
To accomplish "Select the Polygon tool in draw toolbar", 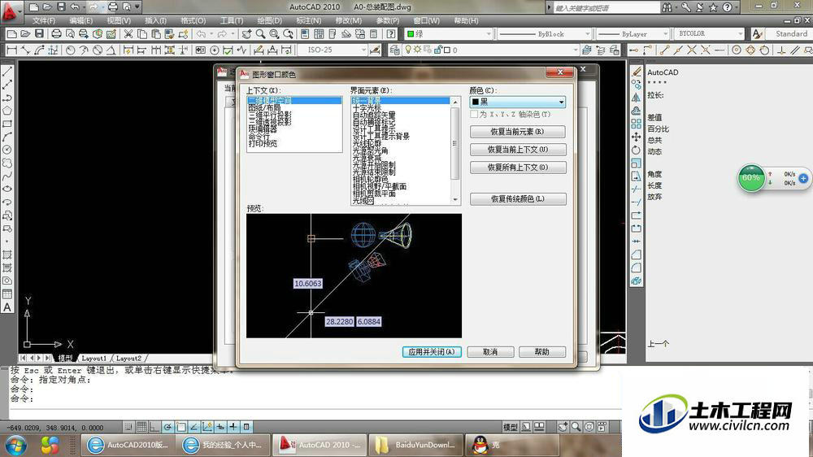I will tap(7, 111).
